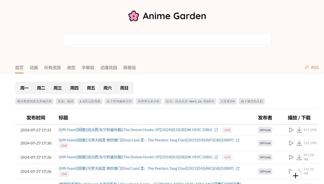Click the 发布者 column header
Screen dimensions: 324x184
pyautogui.click(x=265, y=118)
